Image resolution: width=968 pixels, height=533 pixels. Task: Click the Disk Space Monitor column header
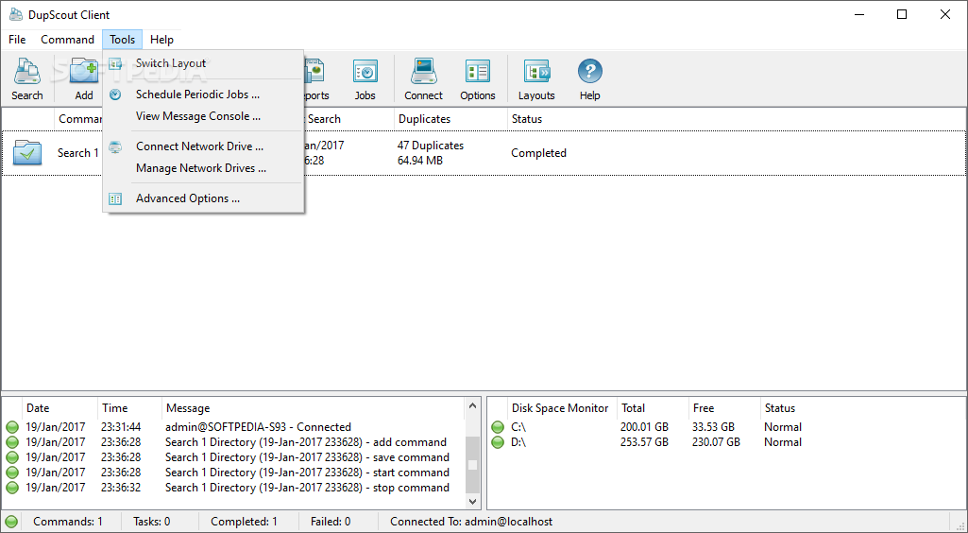pos(559,408)
